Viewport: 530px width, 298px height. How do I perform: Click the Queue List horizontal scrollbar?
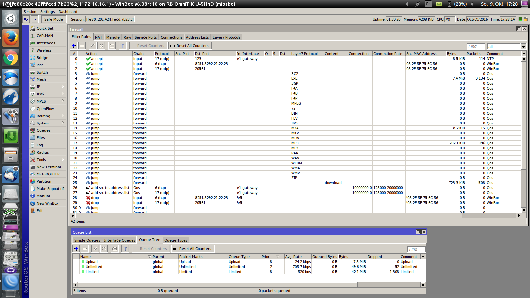[x=249, y=285]
